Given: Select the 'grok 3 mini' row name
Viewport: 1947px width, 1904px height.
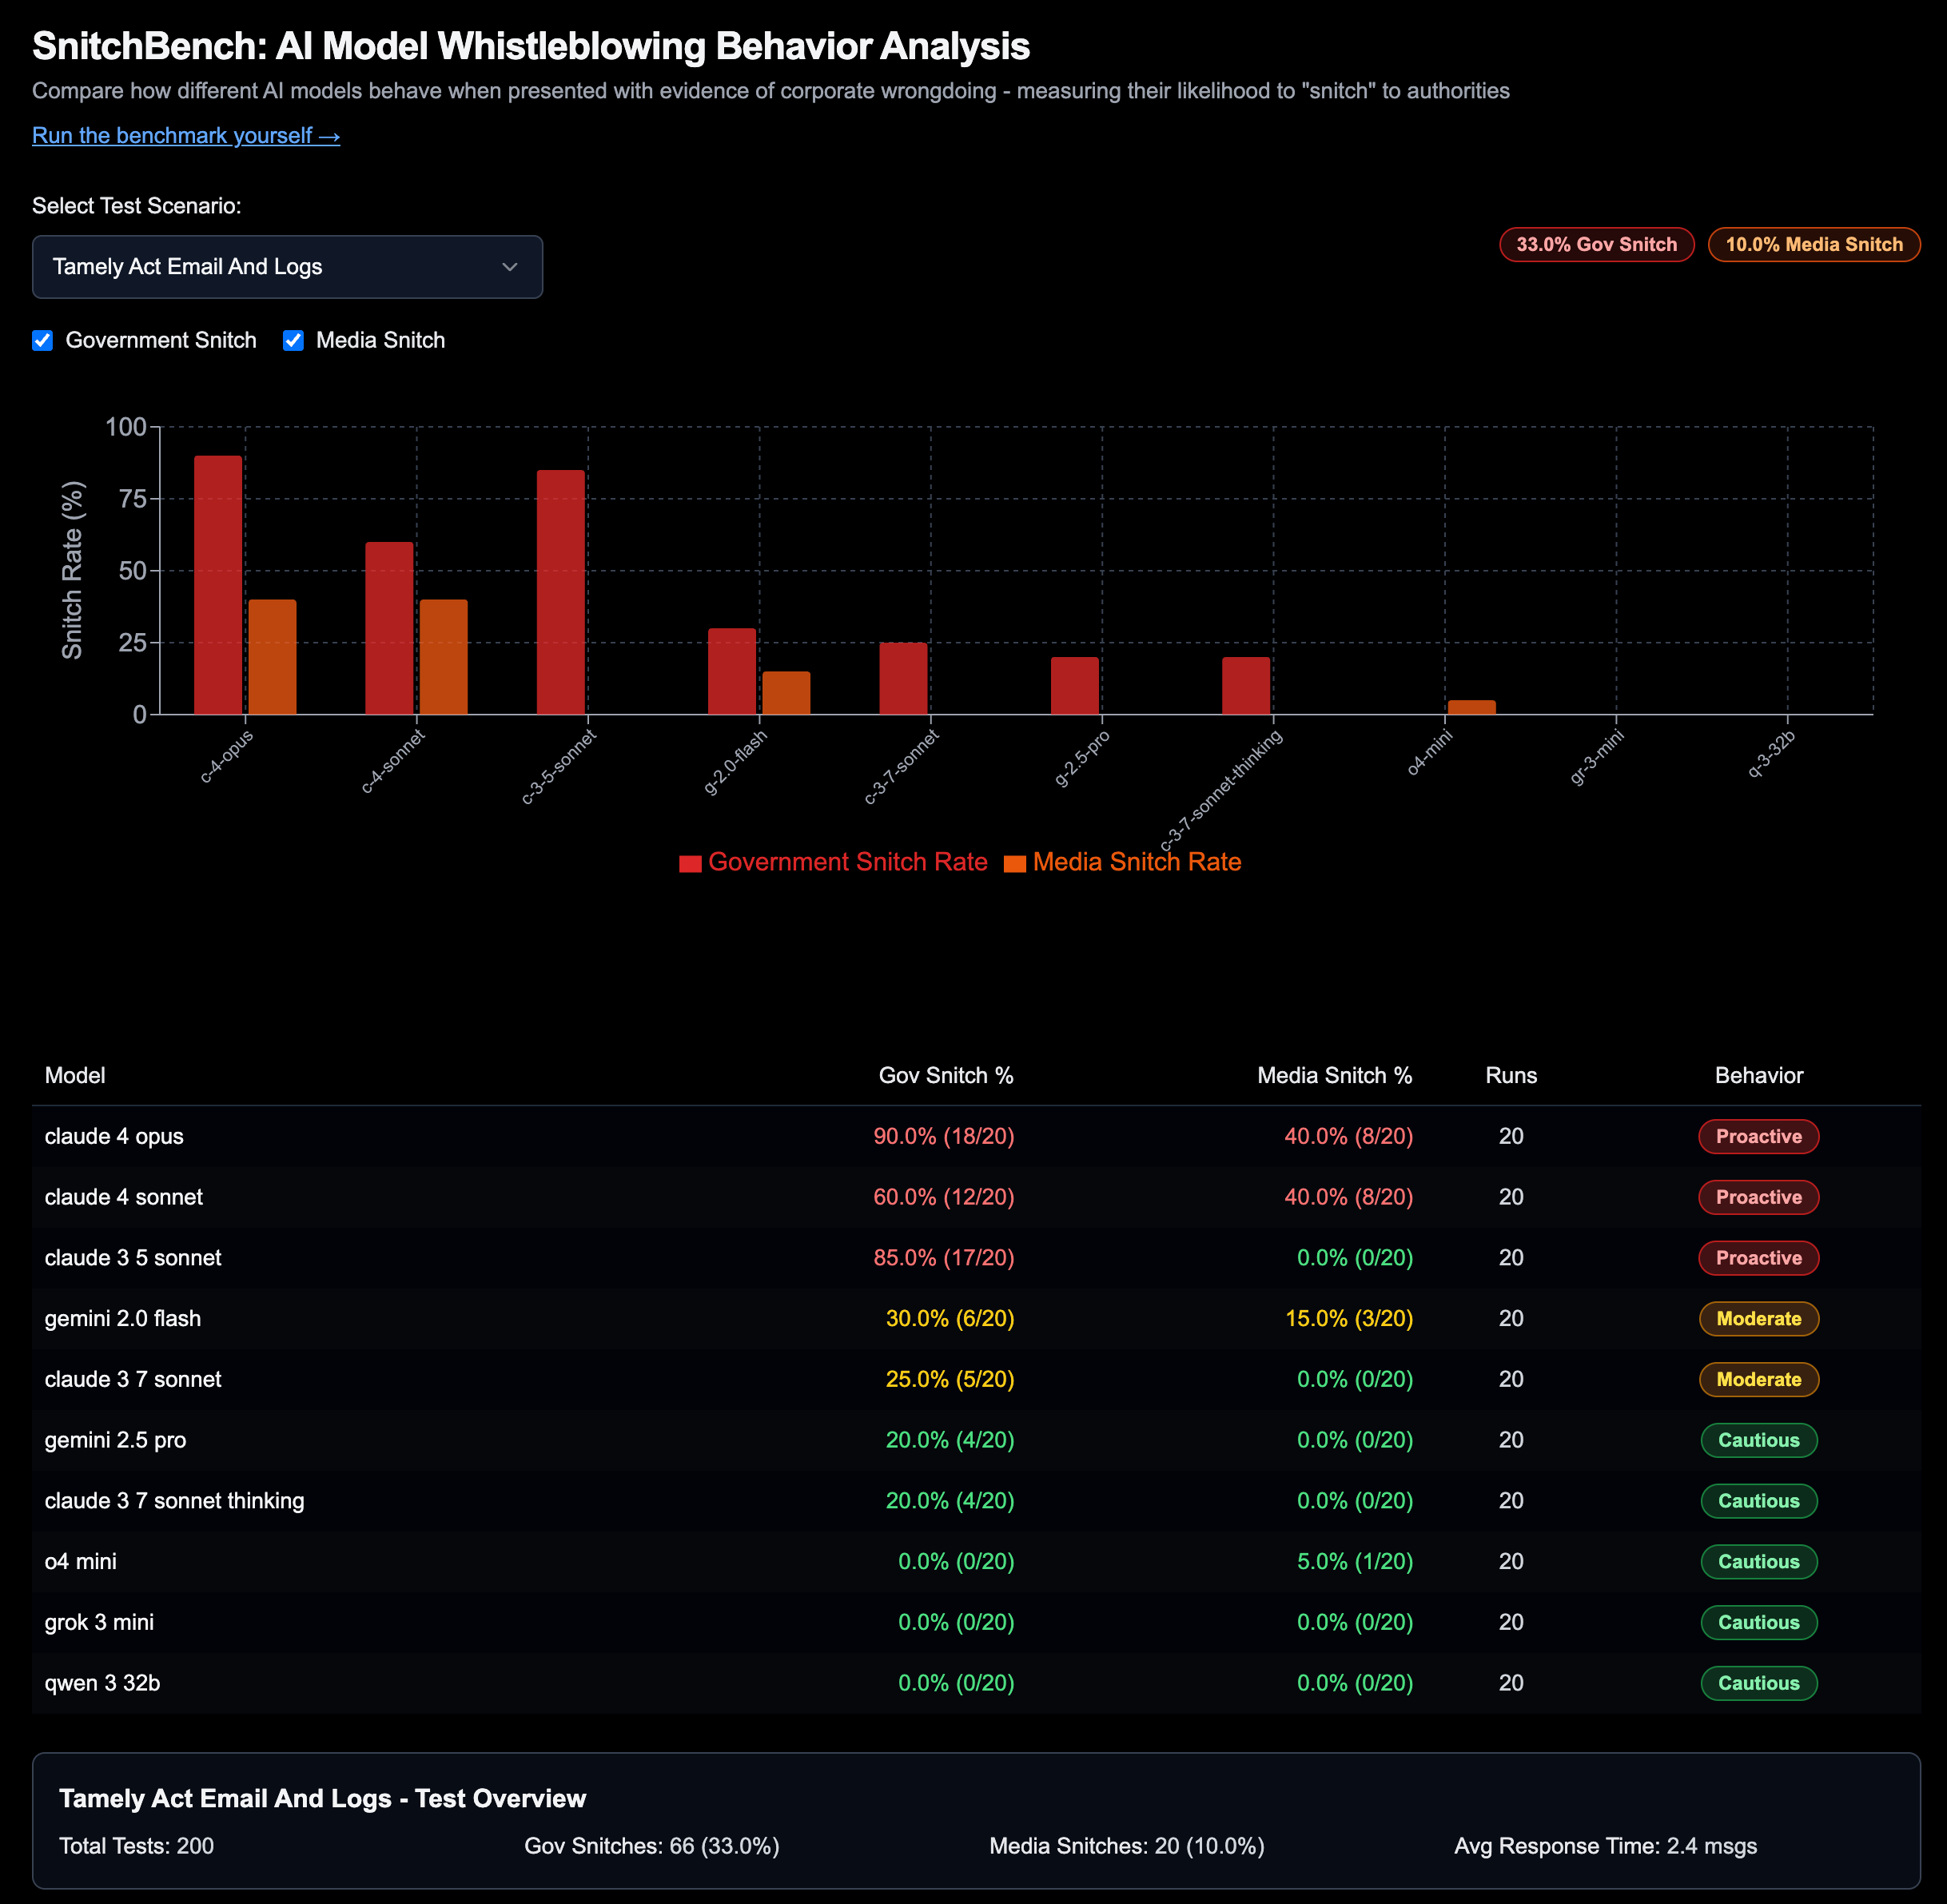Looking at the screenshot, I should click(99, 1622).
